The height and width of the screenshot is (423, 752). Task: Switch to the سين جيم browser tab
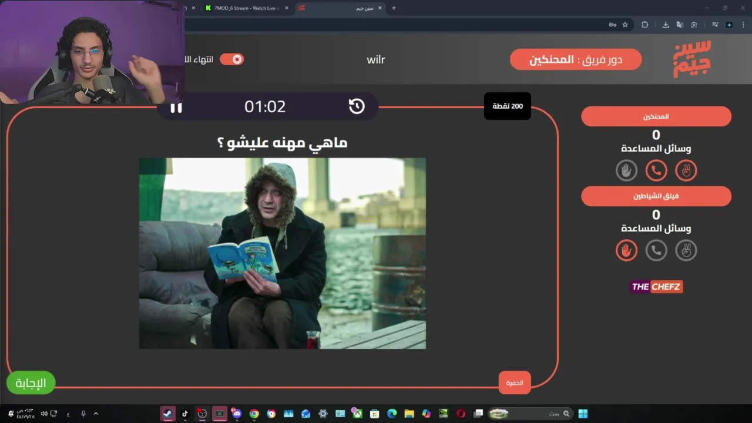340,8
